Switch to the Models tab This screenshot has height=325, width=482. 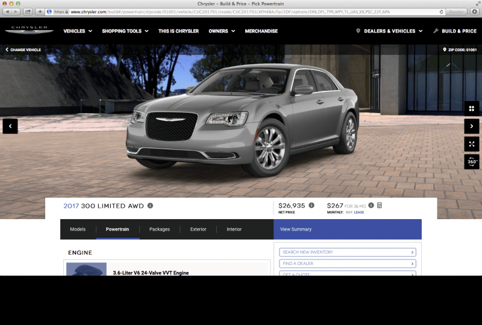[78, 229]
